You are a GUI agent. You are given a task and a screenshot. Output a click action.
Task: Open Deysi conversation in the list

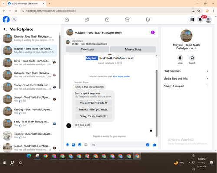(30, 63)
